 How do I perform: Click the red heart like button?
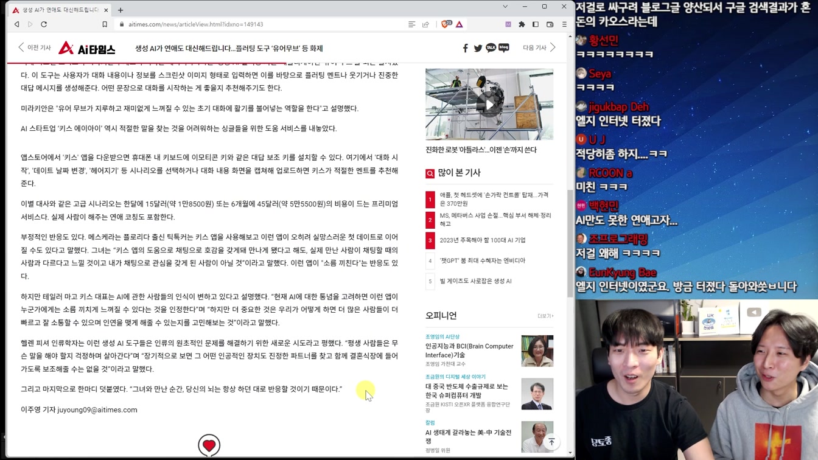pos(209,445)
